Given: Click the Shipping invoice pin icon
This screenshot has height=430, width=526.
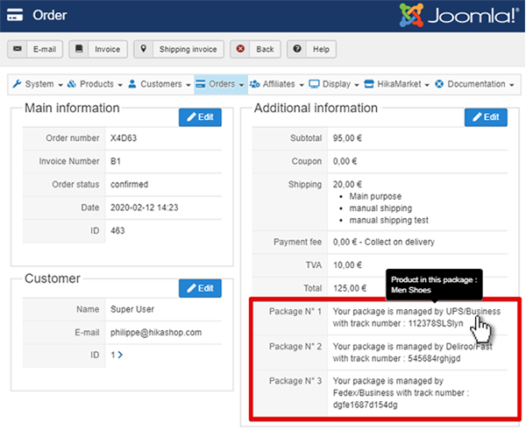Looking at the screenshot, I should point(143,49).
